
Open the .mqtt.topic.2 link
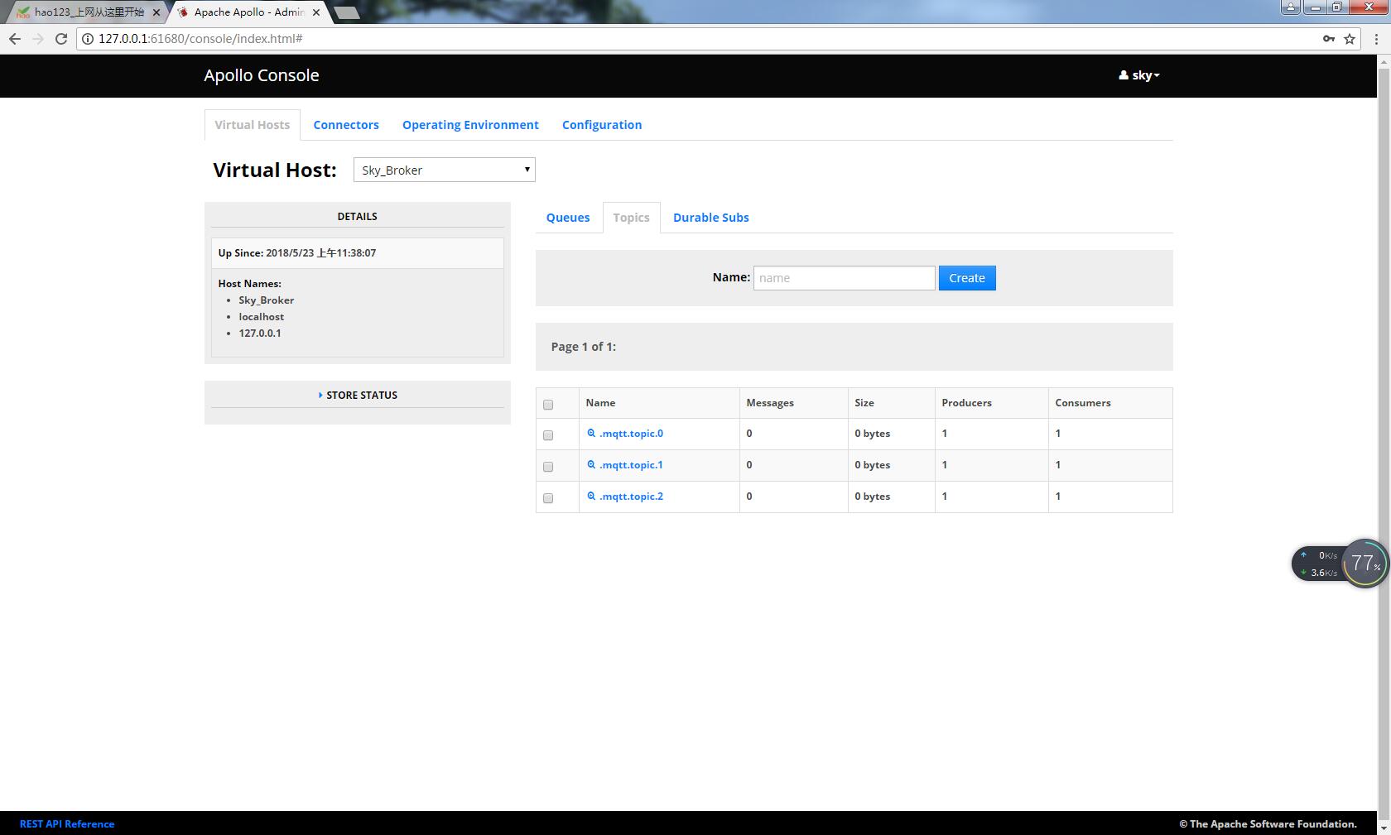click(631, 496)
